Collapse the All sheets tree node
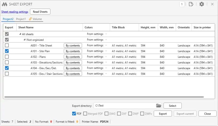This screenshot has width=218, height=126. coord(20,34)
